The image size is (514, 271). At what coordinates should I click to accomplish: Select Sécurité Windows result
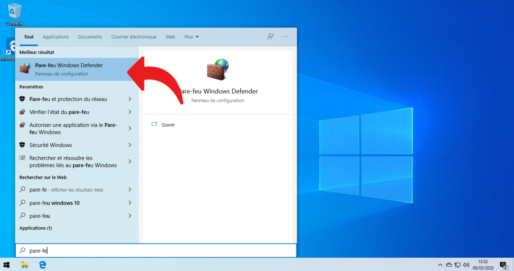click(77, 145)
